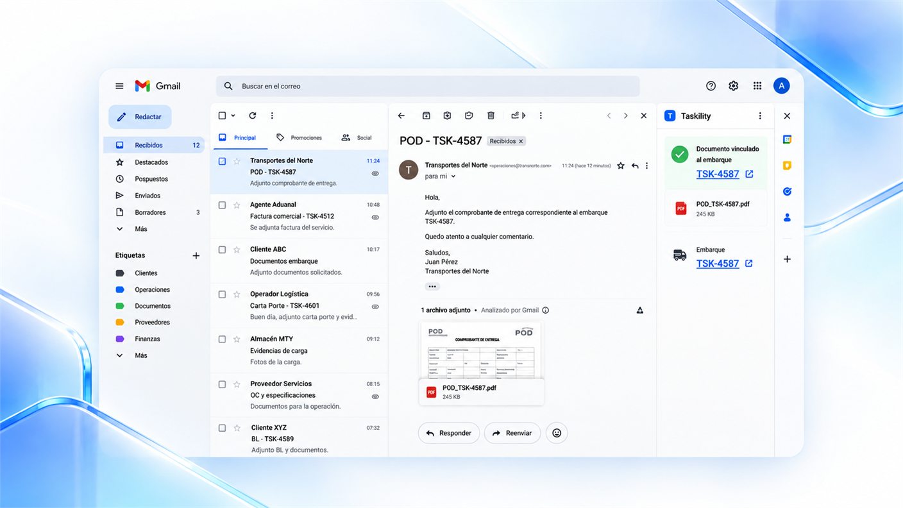Open the Move to dropdown in message toolbar
The width and height of the screenshot is (903, 508).
point(518,115)
